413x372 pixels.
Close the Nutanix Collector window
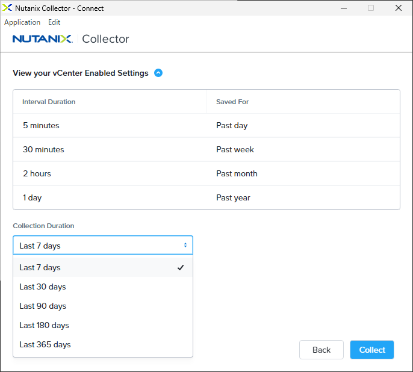[399, 8]
